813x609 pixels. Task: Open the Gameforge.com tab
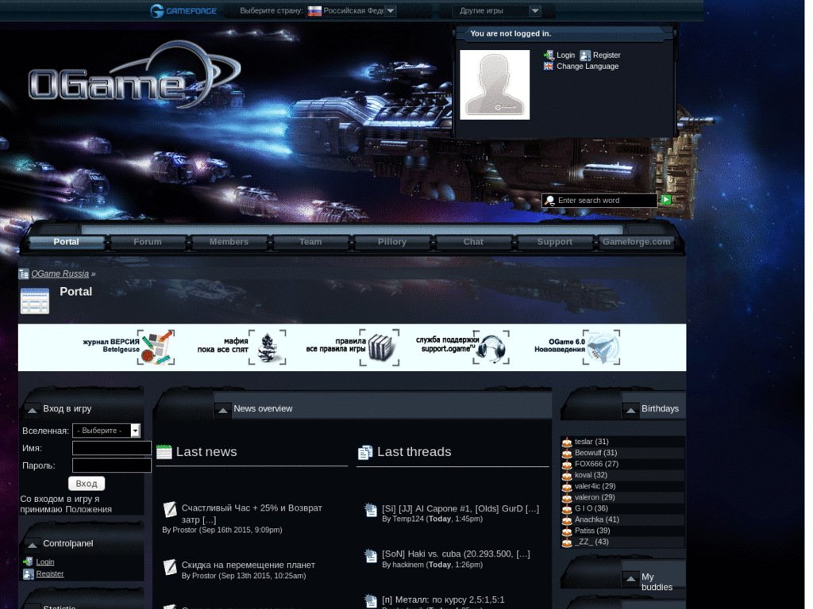click(x=636, y=242)
